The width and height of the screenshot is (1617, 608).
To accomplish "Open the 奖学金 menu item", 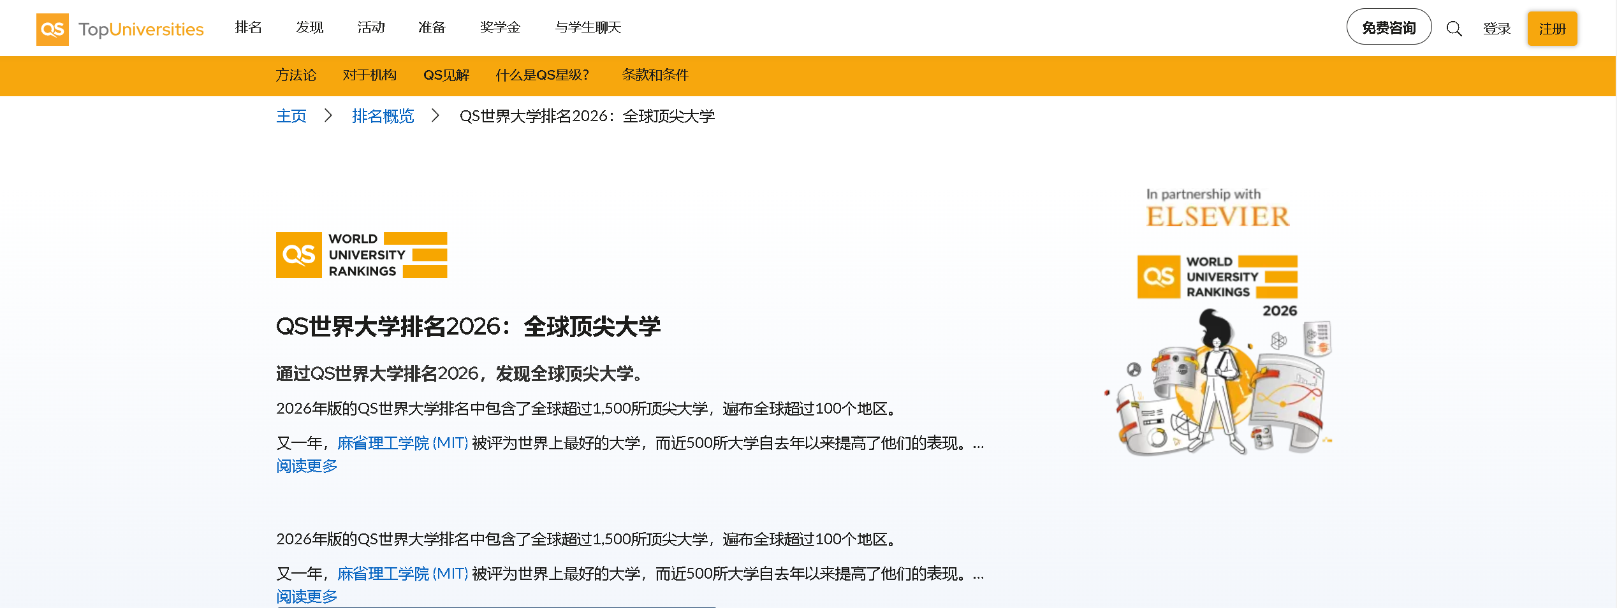I will pyautogui.click(x=500, y=27).
